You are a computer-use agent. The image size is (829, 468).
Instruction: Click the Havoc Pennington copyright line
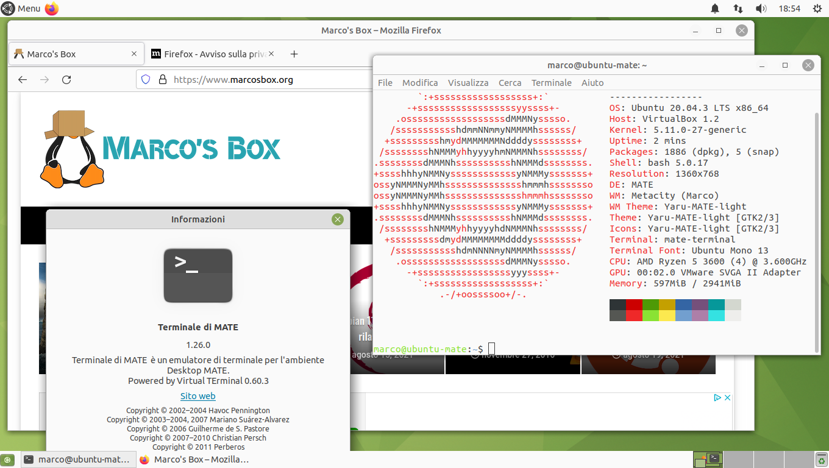click(198, 411)
